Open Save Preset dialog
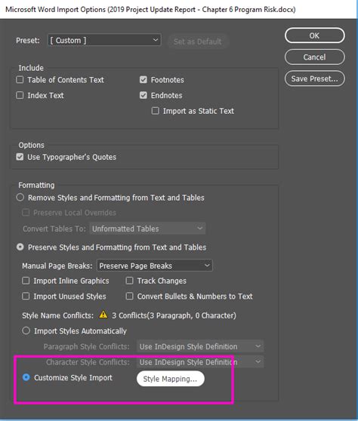 [x=314, y=78]
